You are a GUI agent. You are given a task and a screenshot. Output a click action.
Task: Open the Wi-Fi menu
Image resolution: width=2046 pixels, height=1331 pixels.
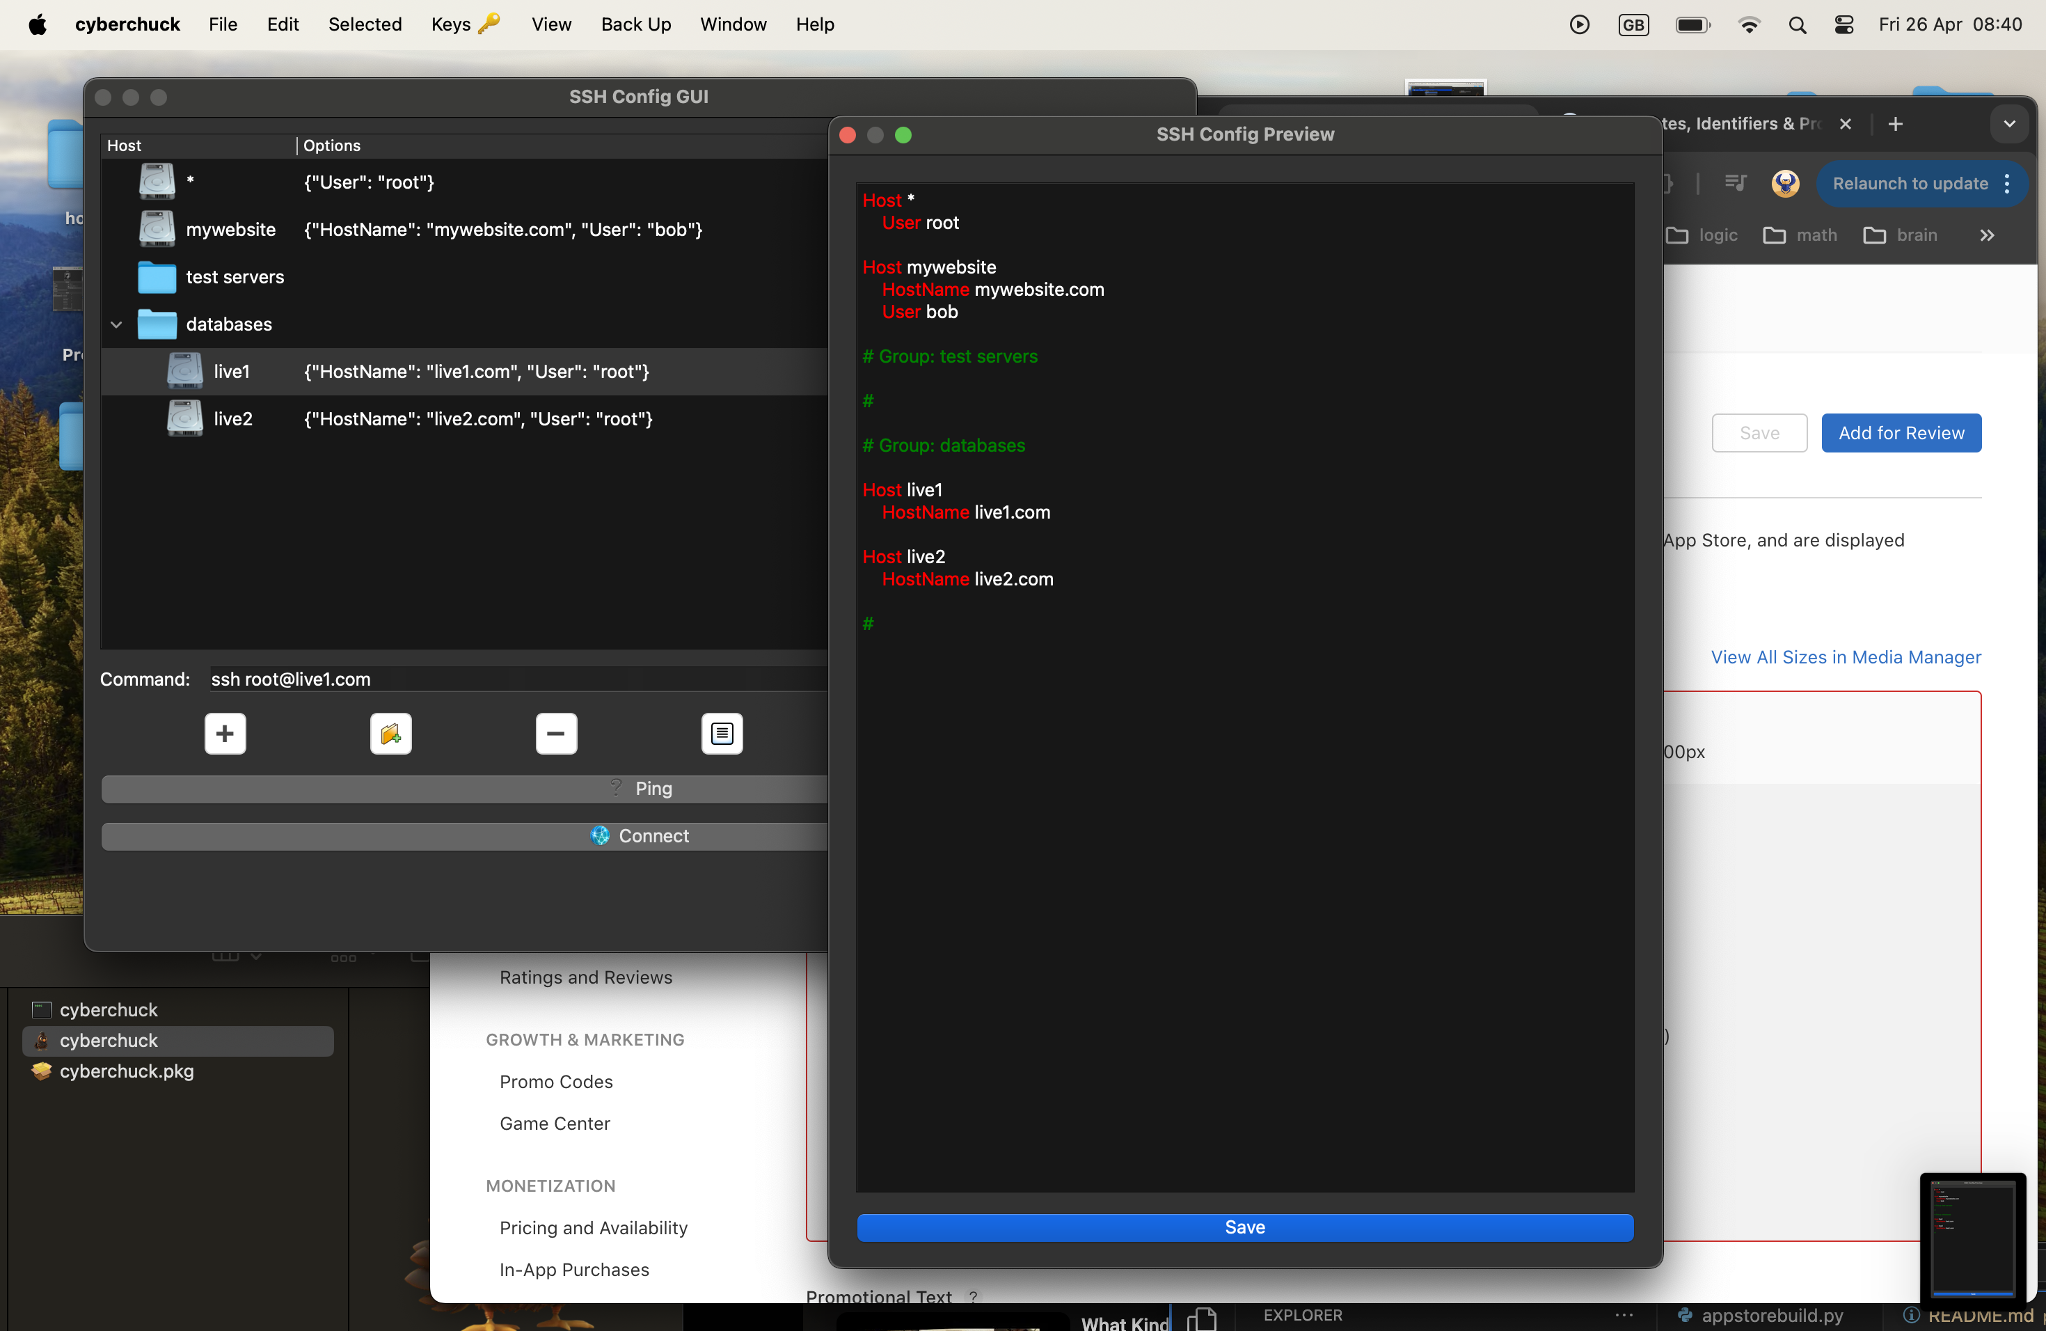coord(1749,24)
